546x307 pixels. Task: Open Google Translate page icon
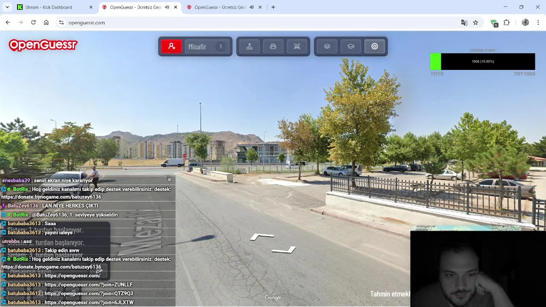[x=464, y=23]
